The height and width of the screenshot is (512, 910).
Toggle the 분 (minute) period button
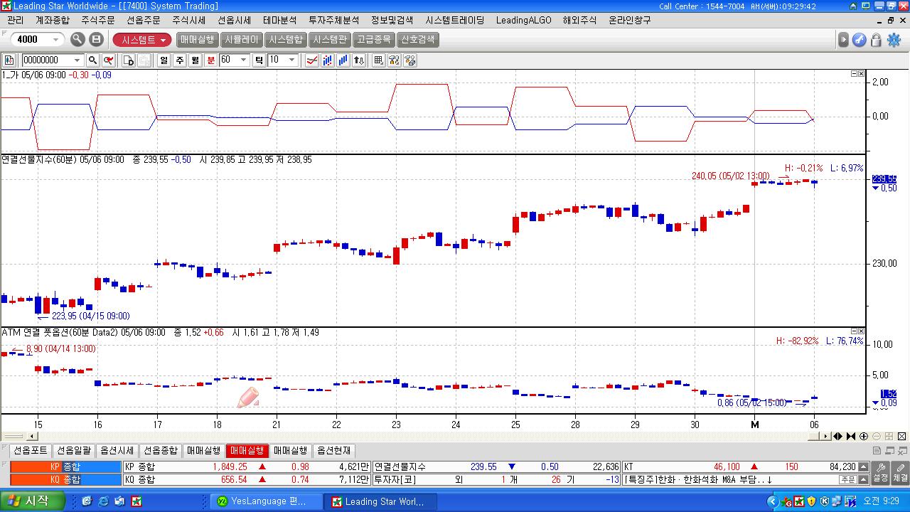click(210, 60)
